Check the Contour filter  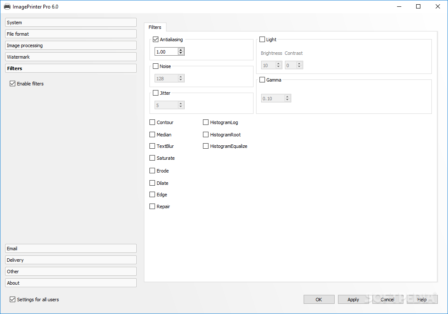[152, 122]
